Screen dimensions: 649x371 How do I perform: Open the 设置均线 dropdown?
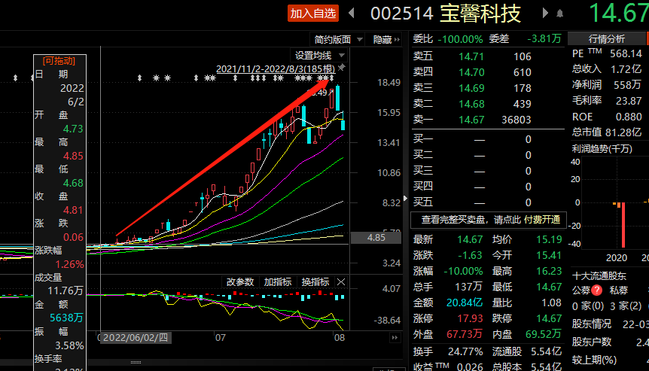[x=319, y=56]
